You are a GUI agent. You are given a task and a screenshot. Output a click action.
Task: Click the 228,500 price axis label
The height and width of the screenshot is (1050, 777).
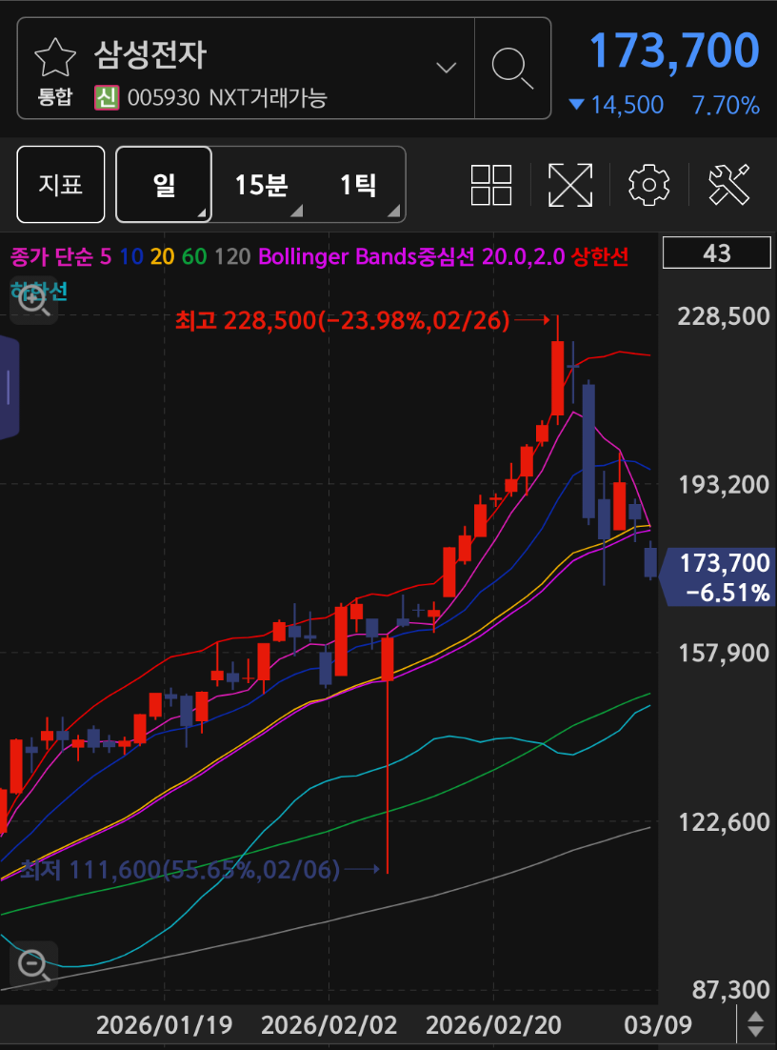click(x=724, y=316)
